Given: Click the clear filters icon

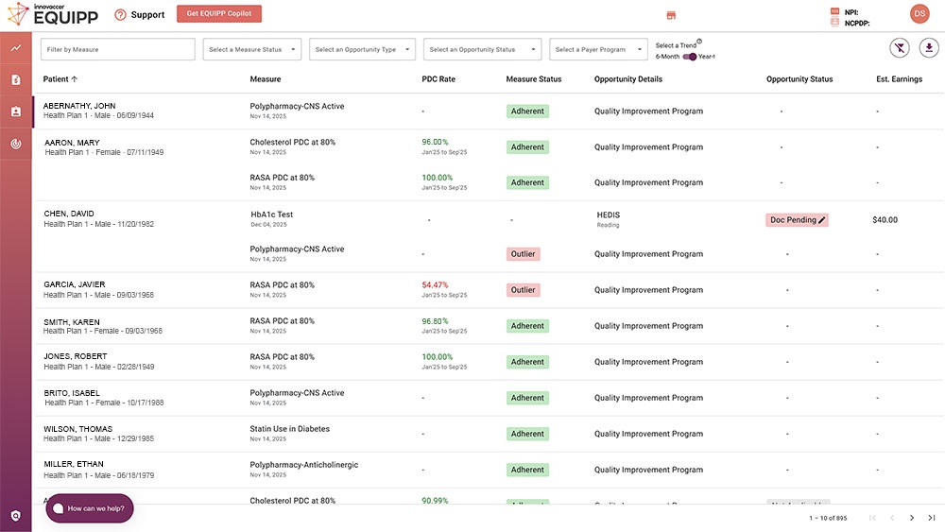Looking at the screenshot, I should 900,48.
